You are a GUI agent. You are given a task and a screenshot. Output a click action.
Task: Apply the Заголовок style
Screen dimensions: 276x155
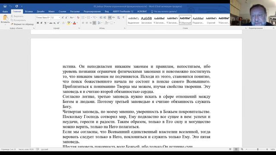point(146,20)
